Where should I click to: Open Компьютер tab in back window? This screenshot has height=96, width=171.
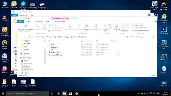(23, 15)
